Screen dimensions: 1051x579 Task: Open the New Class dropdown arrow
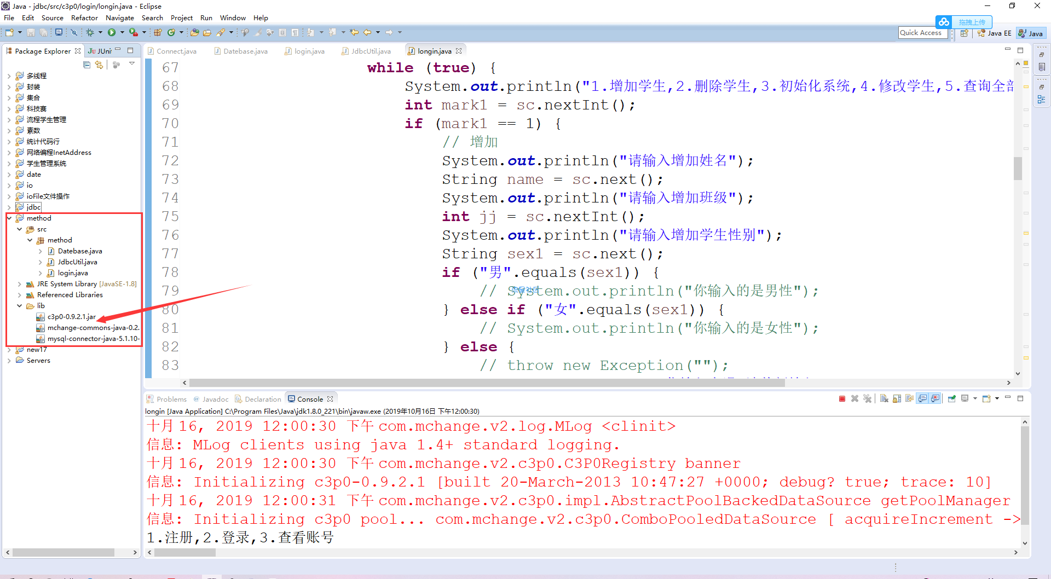(181, 33)
